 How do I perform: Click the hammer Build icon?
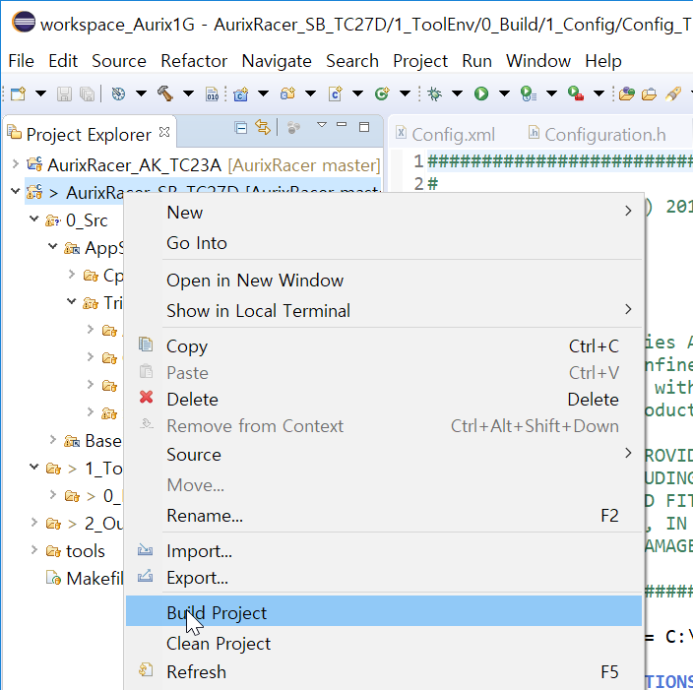coord(165,94)
